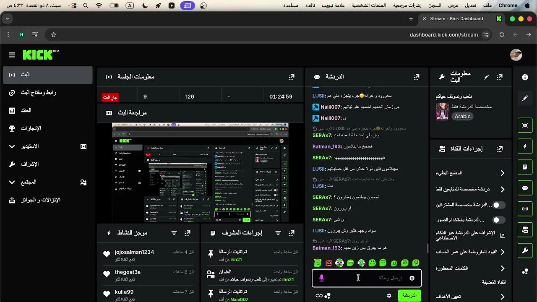Click the green screen-capture rail icon
Image resolution: width=537 pixels, height=302 pixels.
click(525, 125)
